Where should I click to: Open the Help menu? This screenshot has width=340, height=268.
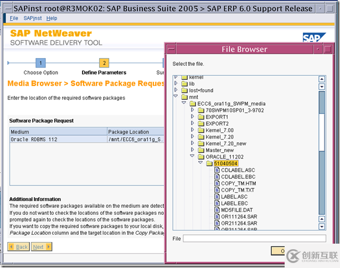(51, 18)
